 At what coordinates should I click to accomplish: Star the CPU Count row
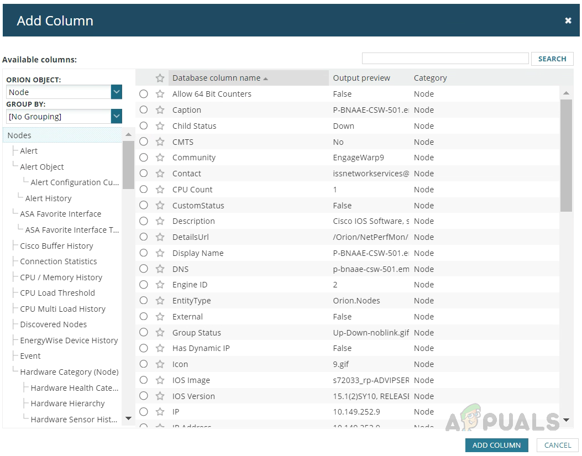[x=160, y=190]
